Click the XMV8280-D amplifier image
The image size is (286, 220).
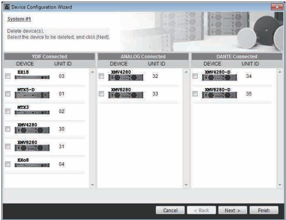pyautogui.click(x=220, y=95)
